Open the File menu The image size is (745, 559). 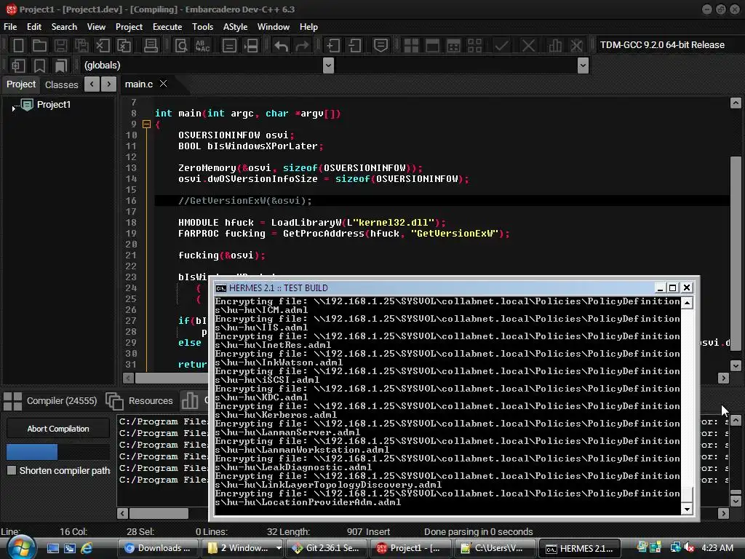coord(10,27)
